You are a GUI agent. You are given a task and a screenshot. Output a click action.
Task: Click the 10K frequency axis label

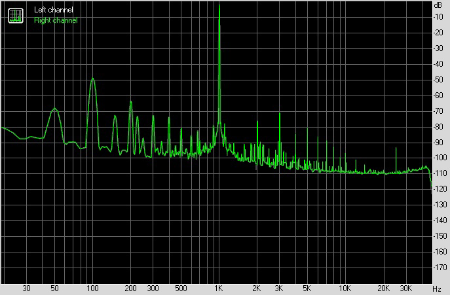point(345,288)
